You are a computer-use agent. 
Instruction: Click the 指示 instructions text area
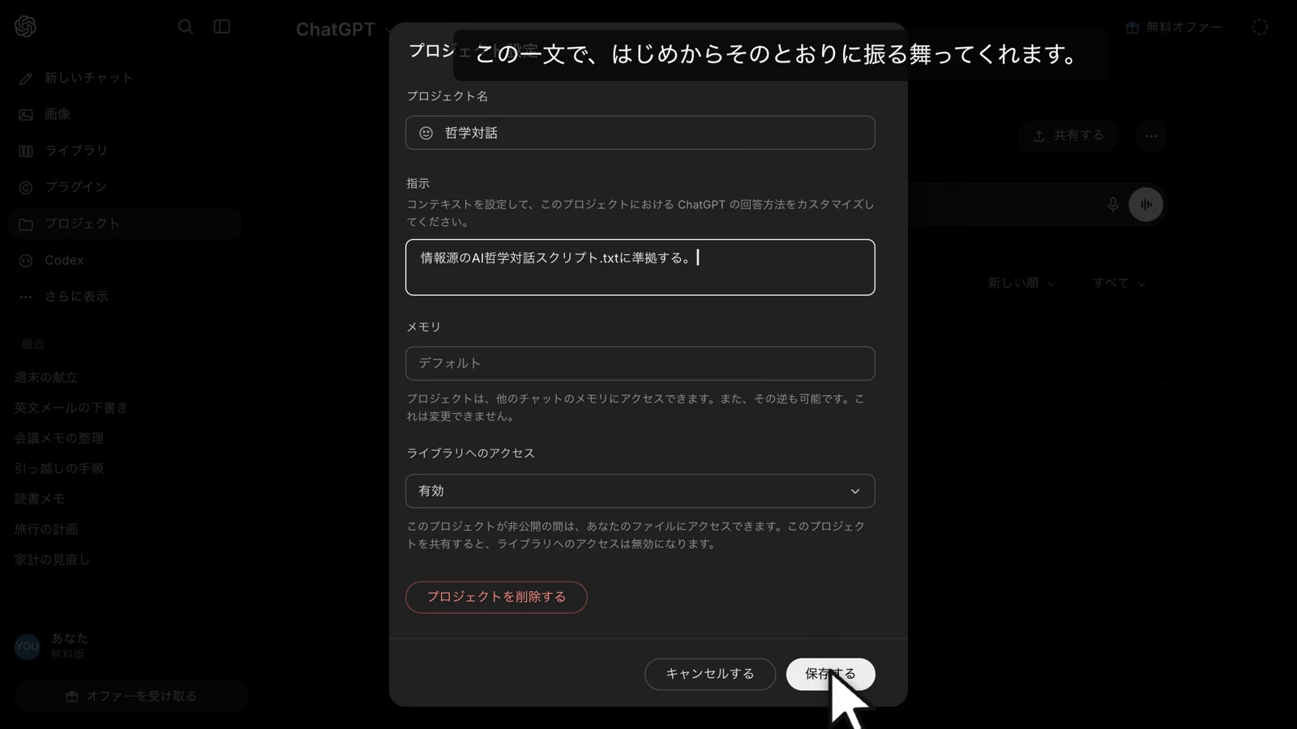coord(640,267)
